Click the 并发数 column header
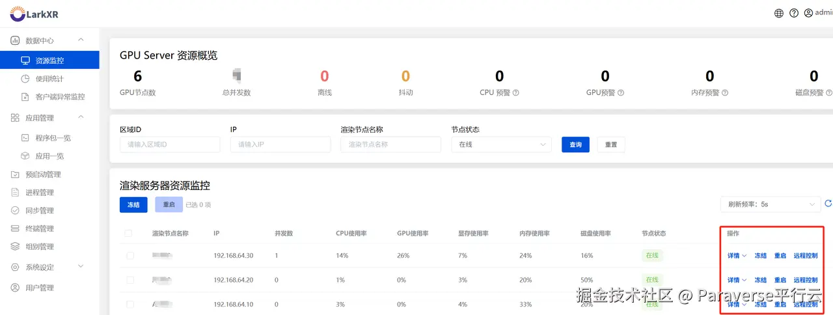Image resolution: width=833 pixels, height=315 pixels. (282, 233)
